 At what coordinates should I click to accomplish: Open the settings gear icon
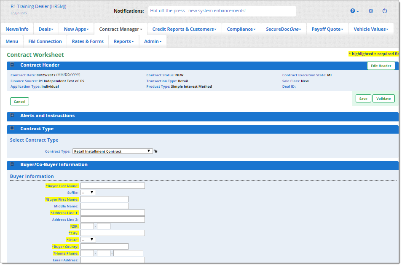[x=371, y=11]
